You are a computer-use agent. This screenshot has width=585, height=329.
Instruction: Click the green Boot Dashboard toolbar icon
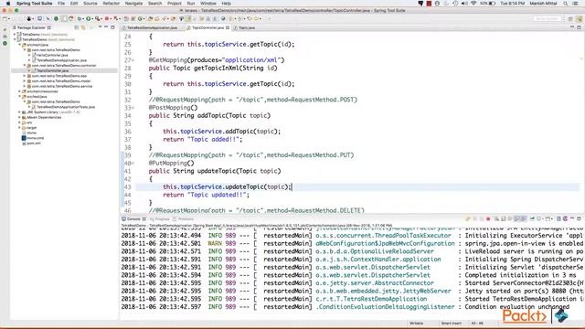56,18
